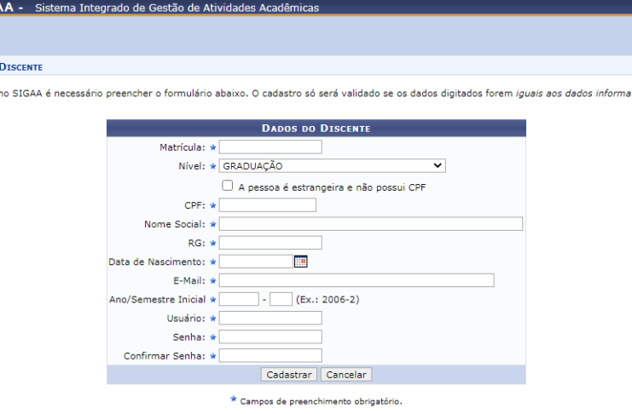
Task: Click the initial semester input box
Action: coord(281,299)
